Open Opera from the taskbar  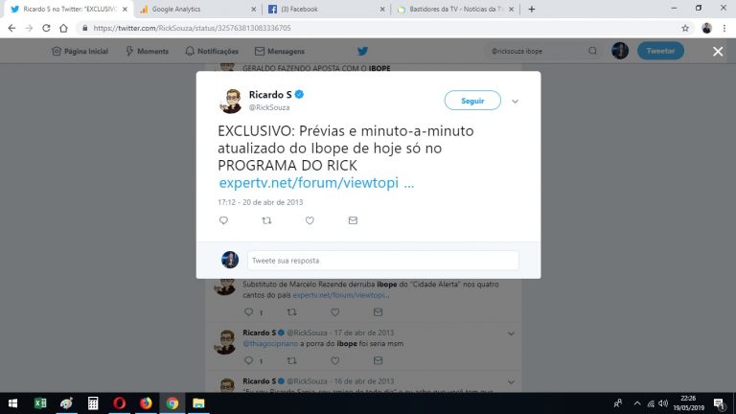119,403
